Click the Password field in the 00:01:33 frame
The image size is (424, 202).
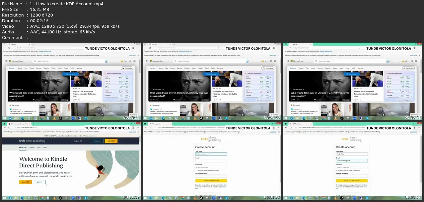click(211, 167)
